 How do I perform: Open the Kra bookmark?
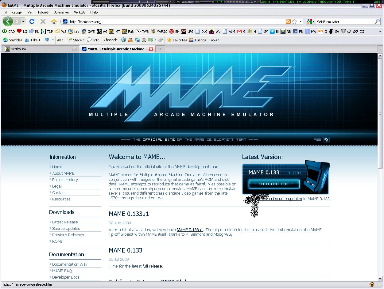(74, 31)
